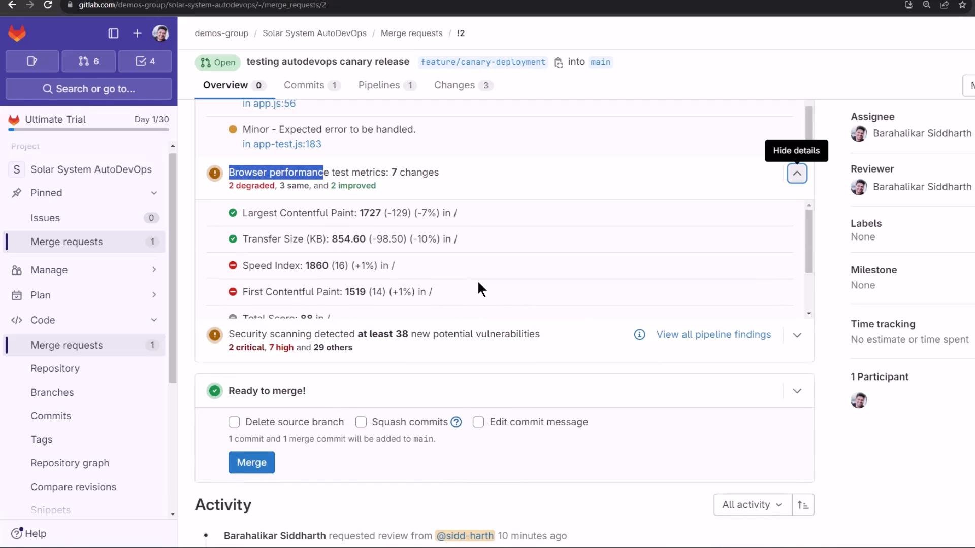The height and width of the screenshot is (548, 975).
Task: Click the performance metrics list scrollbar
Action: pyautogui.click(x=809, y=242)
